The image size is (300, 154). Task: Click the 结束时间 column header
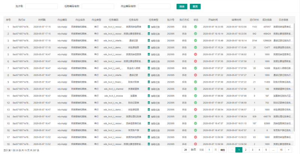[236, 20]
